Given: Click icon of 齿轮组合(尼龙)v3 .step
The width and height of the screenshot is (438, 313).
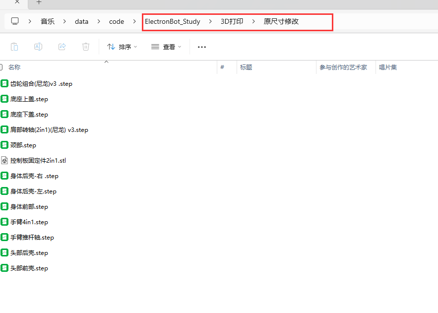Looking at the screenshot, I should point(4,83).
